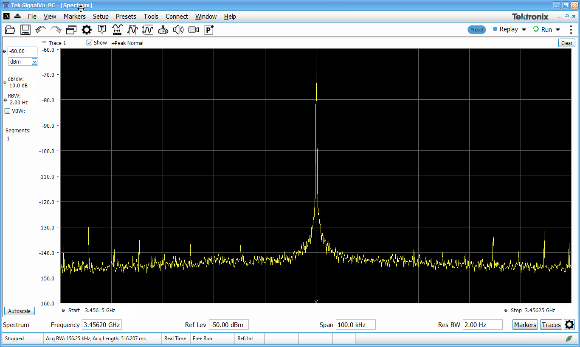The image size is (580, 347).
Task: Open the Replay dropdown arrow
Action: [524, 30]
